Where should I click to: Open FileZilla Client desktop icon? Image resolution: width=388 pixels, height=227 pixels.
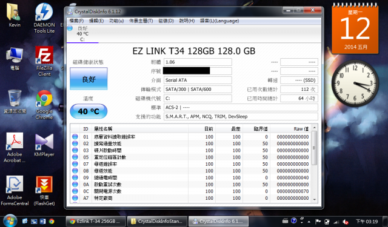pyautogui.click(x=44, y=61)
